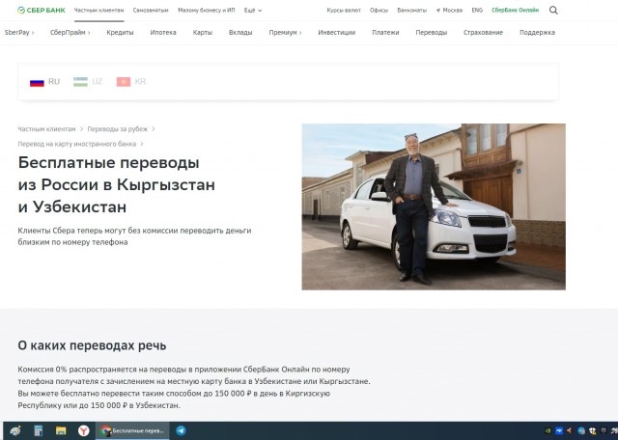Image resolution: width=618 pixels, height=440 pixels.
Task: Go to the Офисы link
Action: point(379,11)
